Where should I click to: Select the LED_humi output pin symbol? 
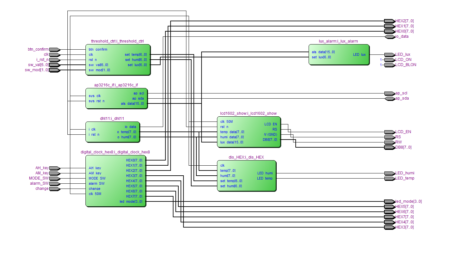click(390, 173)
